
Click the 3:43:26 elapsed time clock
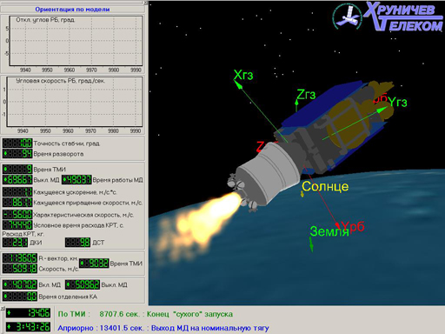29,327
